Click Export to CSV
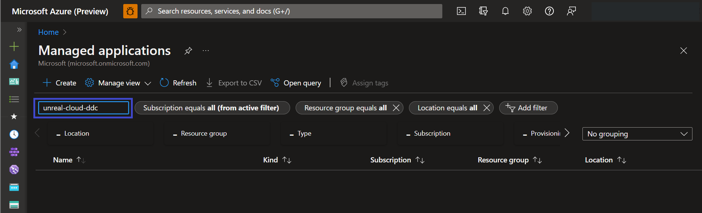The width and height of the screenshot is (702, 213). coord(234,83)
